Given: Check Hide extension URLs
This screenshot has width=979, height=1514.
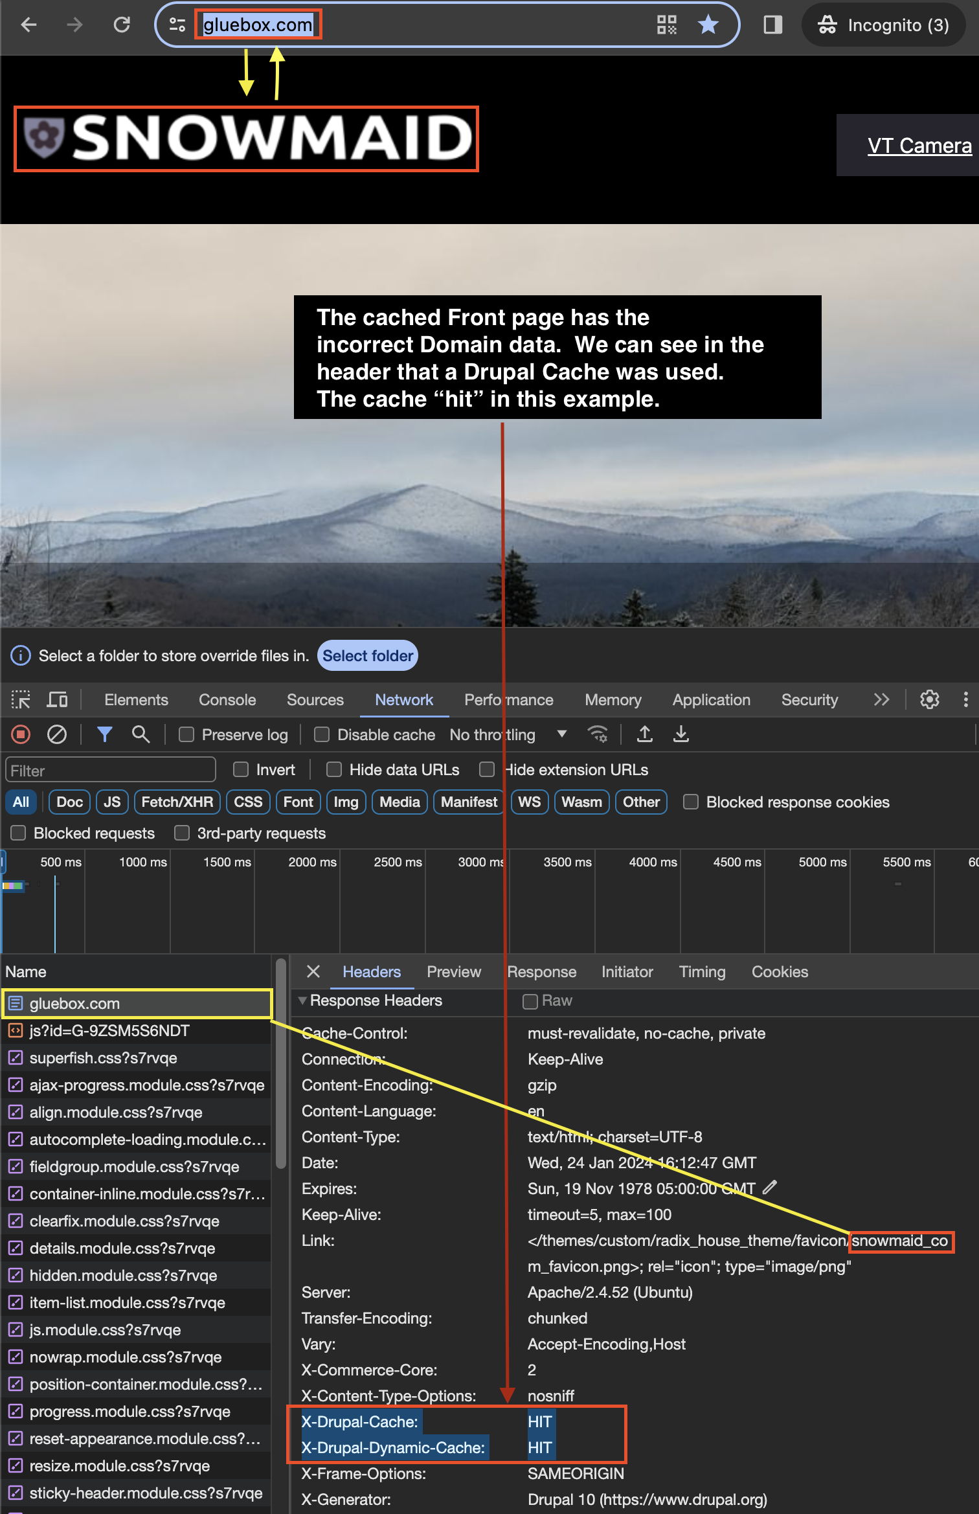Looking at the screenshot, I should tap(487, 769).
